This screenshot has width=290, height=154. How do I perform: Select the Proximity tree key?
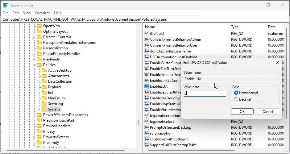coord(51,143)
